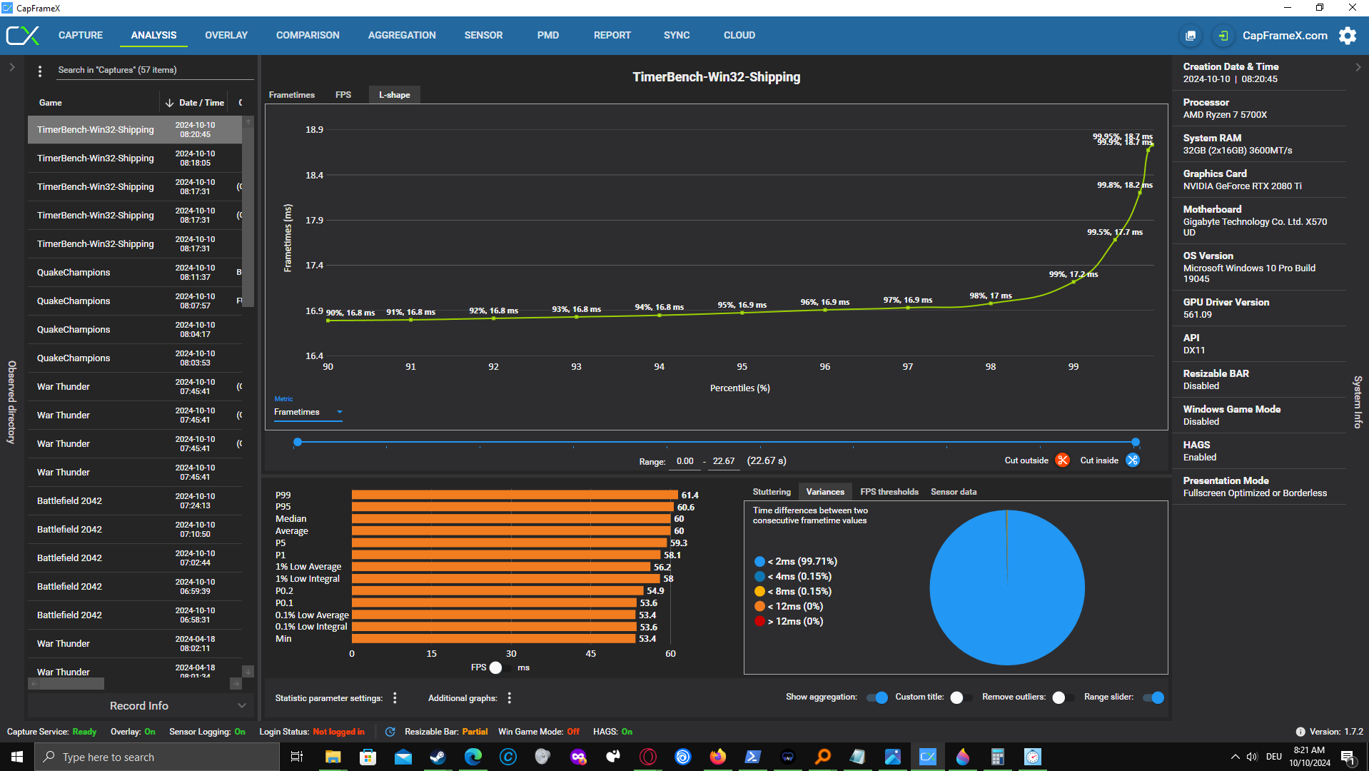Click the range slider left handle
This screenshot has height=771, width=1369.
[298, 442]
